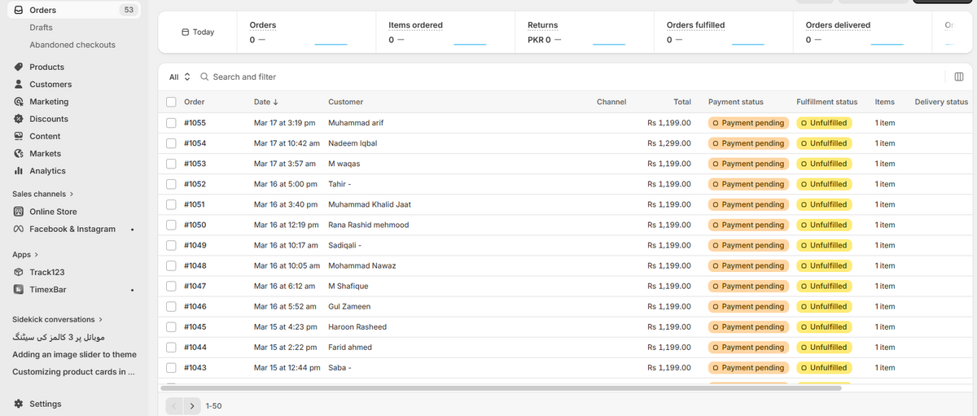Click the Customers person icon
This screenshot has width=977, height=416.
pyautogui.click(x=19, y=84)
